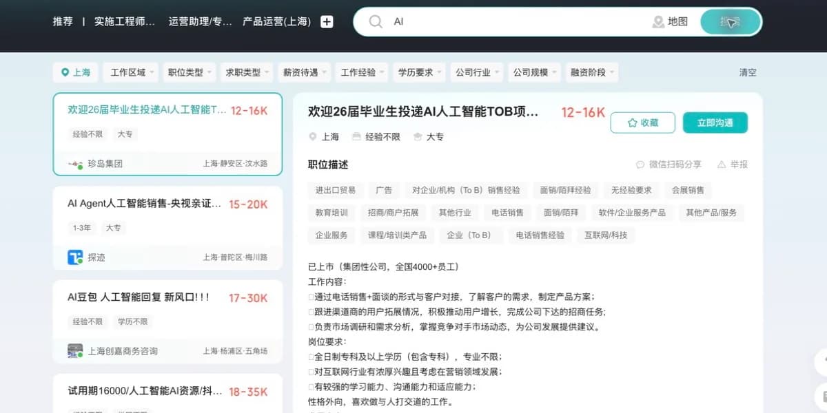Click the 无经验要求 tag

(x=631, y=191)
